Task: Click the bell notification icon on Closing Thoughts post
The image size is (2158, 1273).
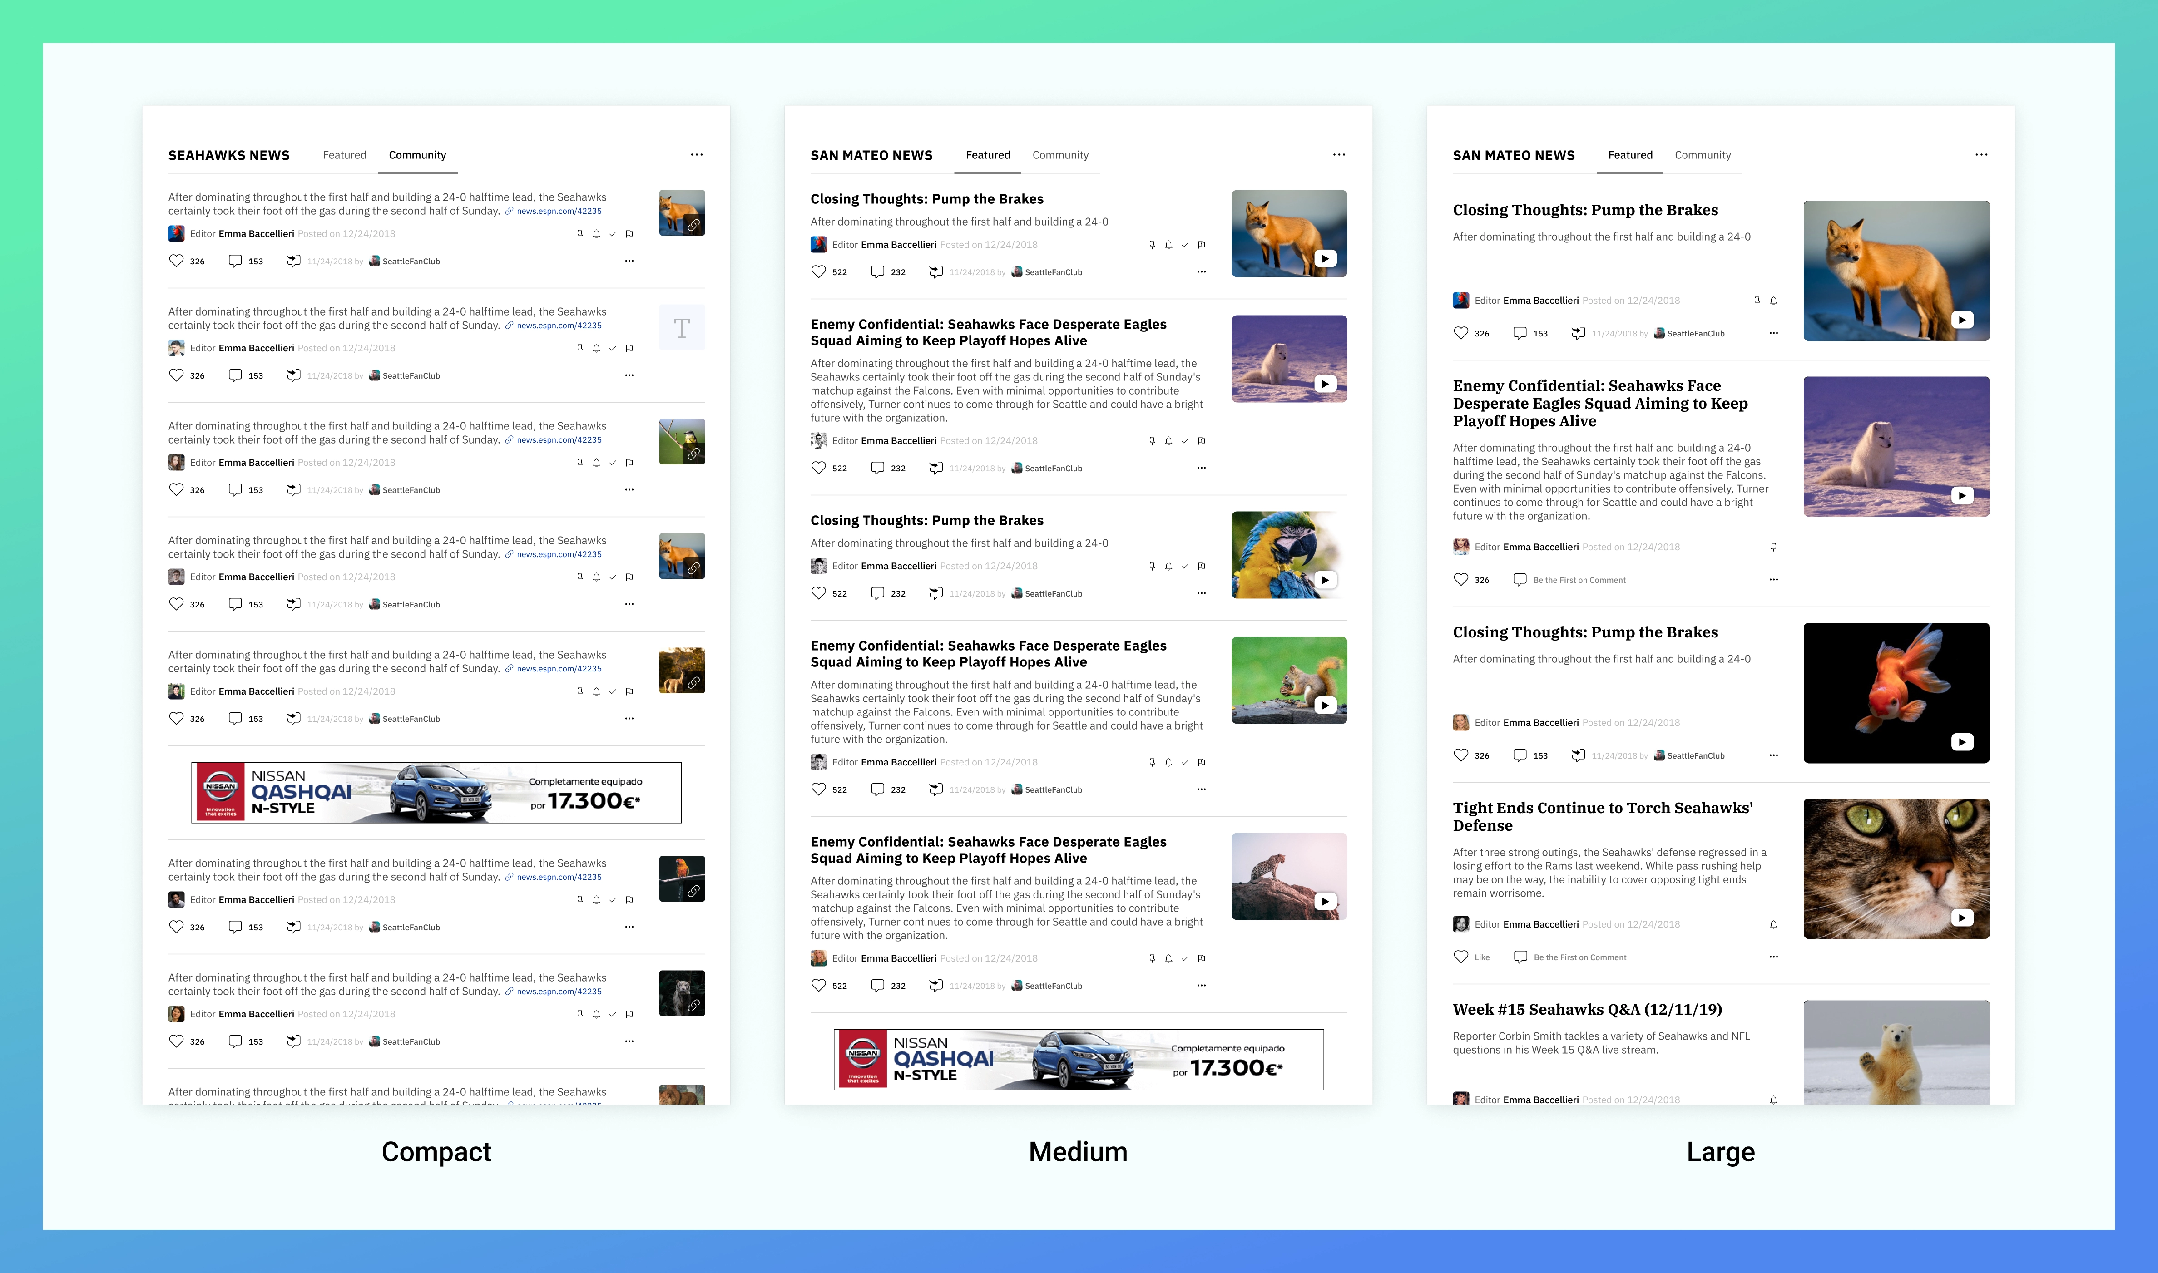Action: (1168, 245)
